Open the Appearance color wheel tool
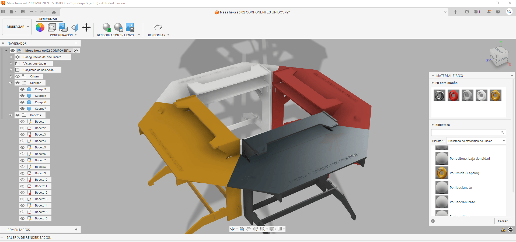 tap(40, 27)
